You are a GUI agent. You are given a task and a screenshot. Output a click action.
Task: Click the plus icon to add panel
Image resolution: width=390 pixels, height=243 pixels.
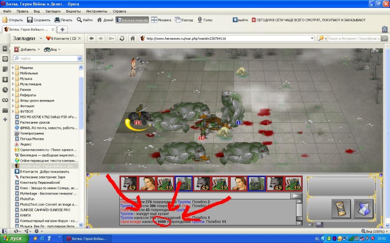point(5,120)
